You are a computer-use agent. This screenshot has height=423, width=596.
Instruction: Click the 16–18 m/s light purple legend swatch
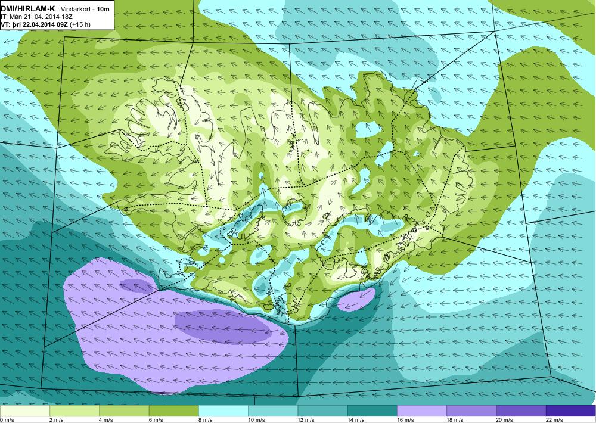(422, 411)
